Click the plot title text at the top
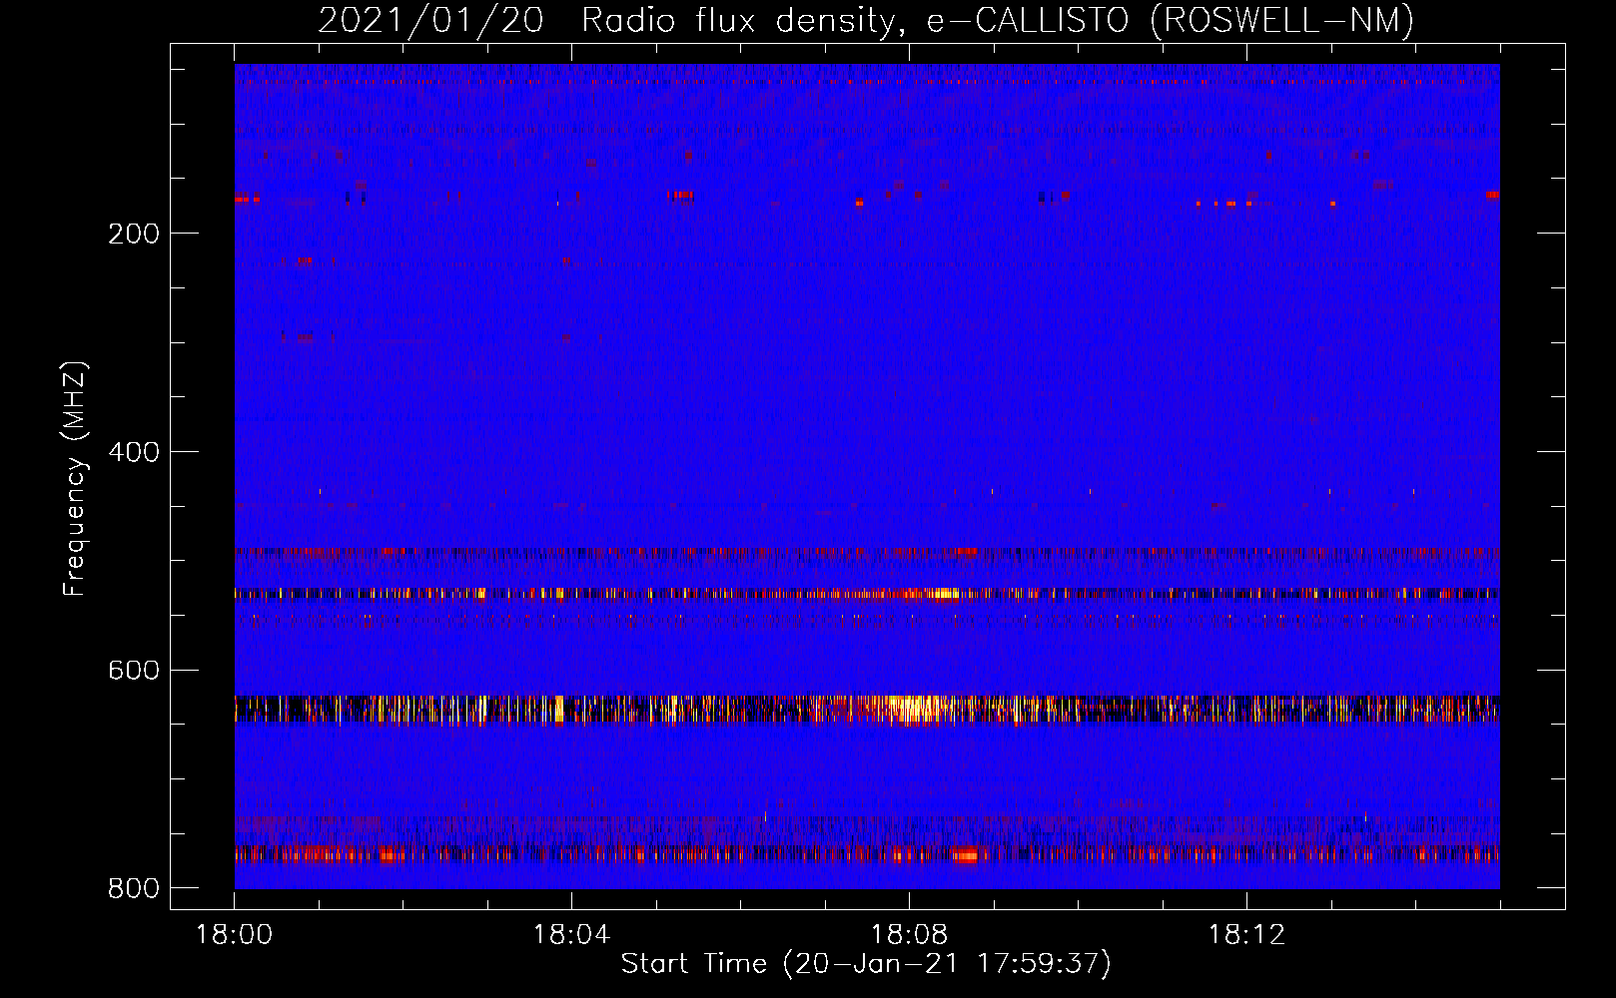The image size is (1616, 998). [866, 21]
